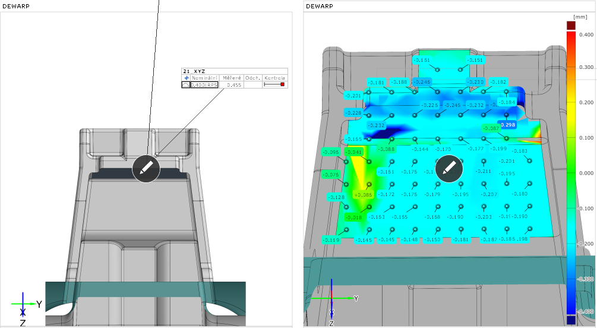Image resolution: width=597 pixels, height=328 pixels.
Task: Select the -0.151 label at top left
Action: click(422, 60)
